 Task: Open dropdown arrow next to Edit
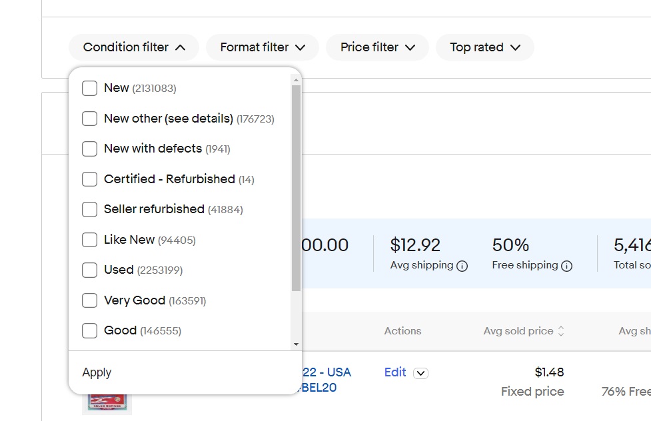tap(420, 373)
